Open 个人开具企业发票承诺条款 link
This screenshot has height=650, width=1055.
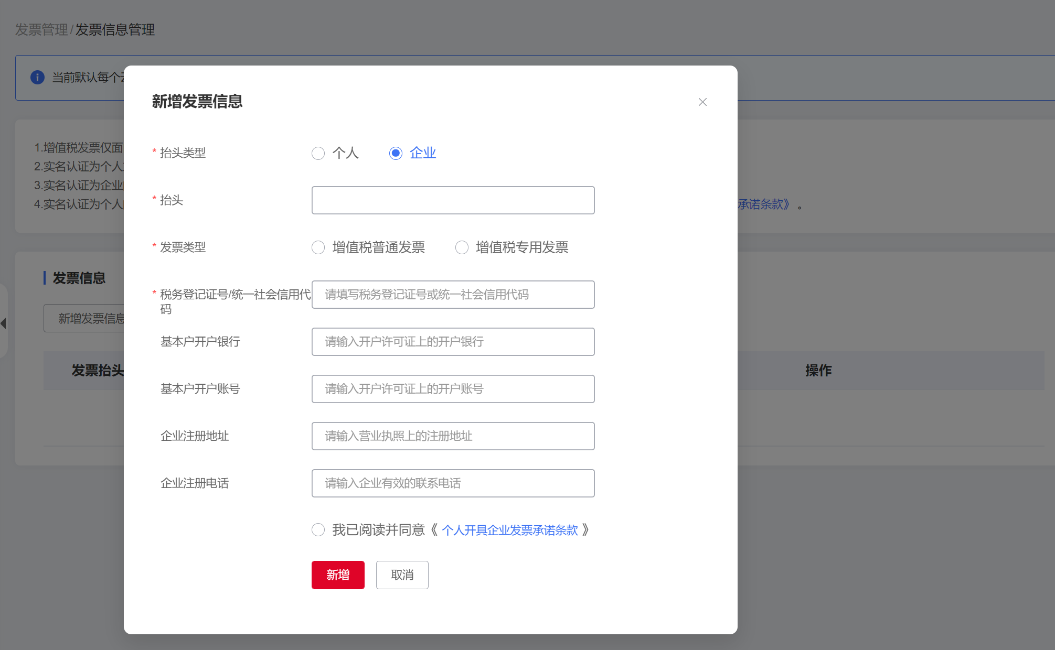coord(509,530)
